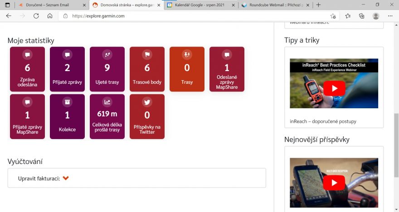Open the Přijaté zprávy tile
This screenshot has width=399, height=212.
[x=67, y=69]
